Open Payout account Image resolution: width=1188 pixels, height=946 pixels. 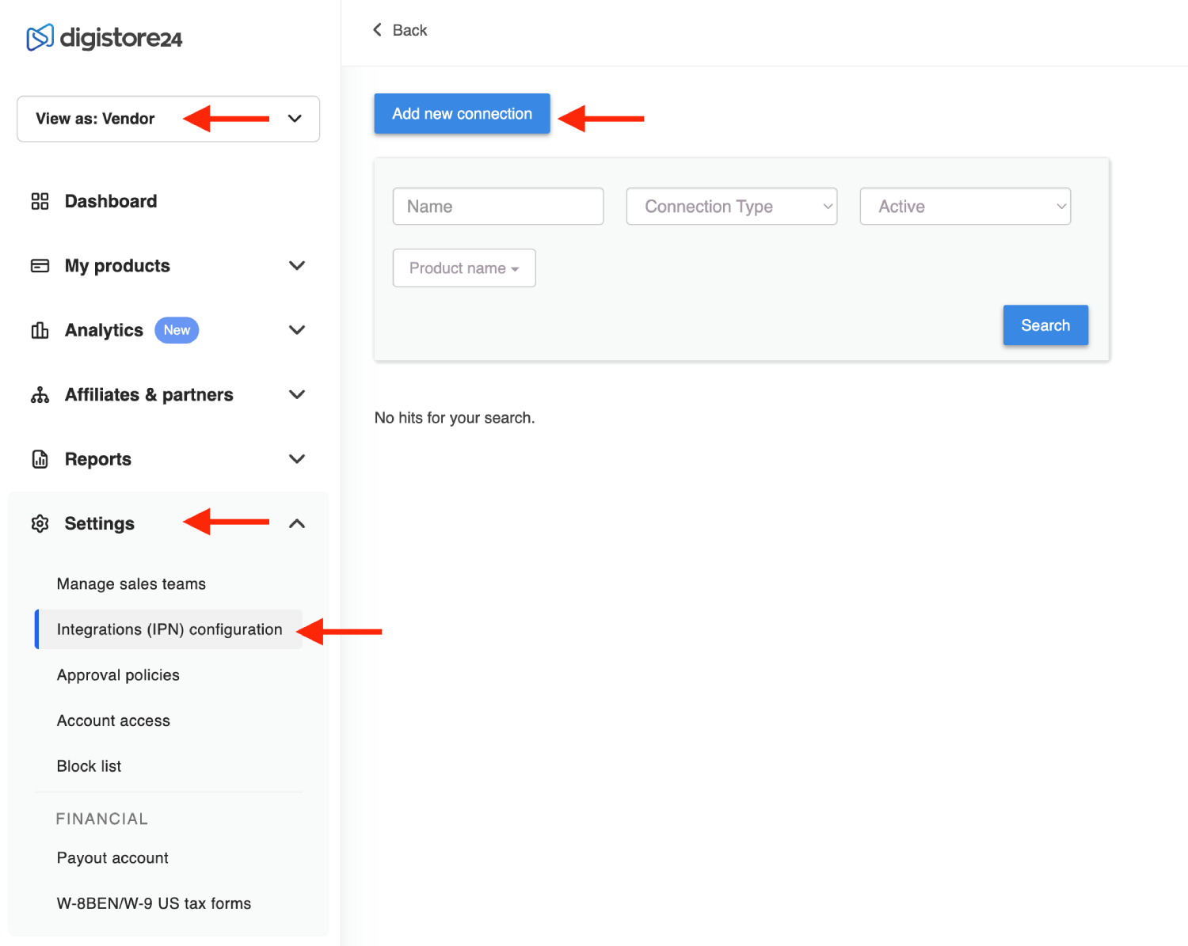(x=112, y=858)
